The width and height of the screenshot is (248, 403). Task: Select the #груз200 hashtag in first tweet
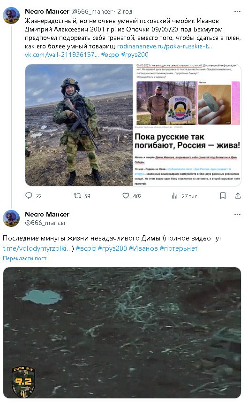point(135,54)
